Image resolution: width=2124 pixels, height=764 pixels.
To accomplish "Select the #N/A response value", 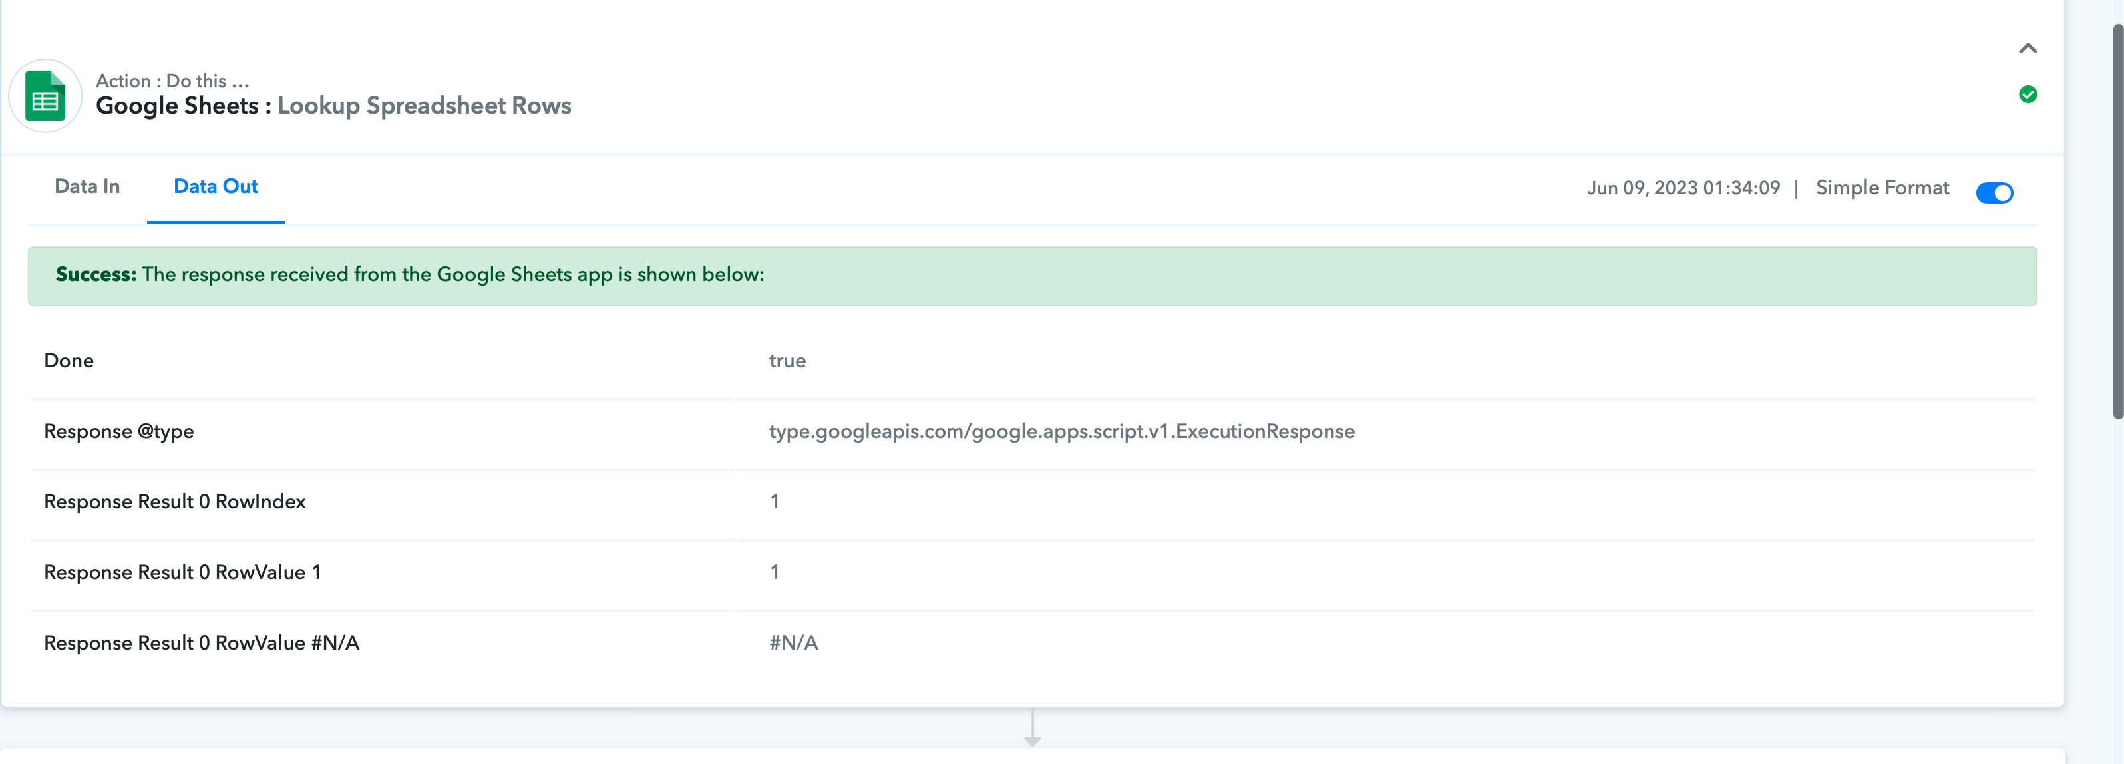I will coord(793,643).
